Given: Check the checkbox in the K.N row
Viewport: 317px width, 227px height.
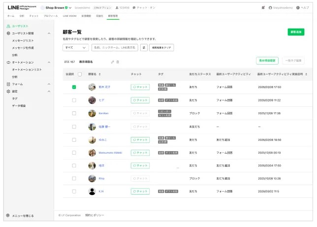Looking at the screenshot, I should (74, 191).
